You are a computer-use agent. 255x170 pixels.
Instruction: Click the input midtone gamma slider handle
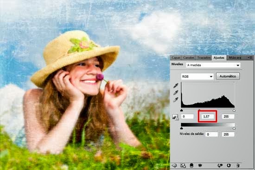(x=199, y=110)
